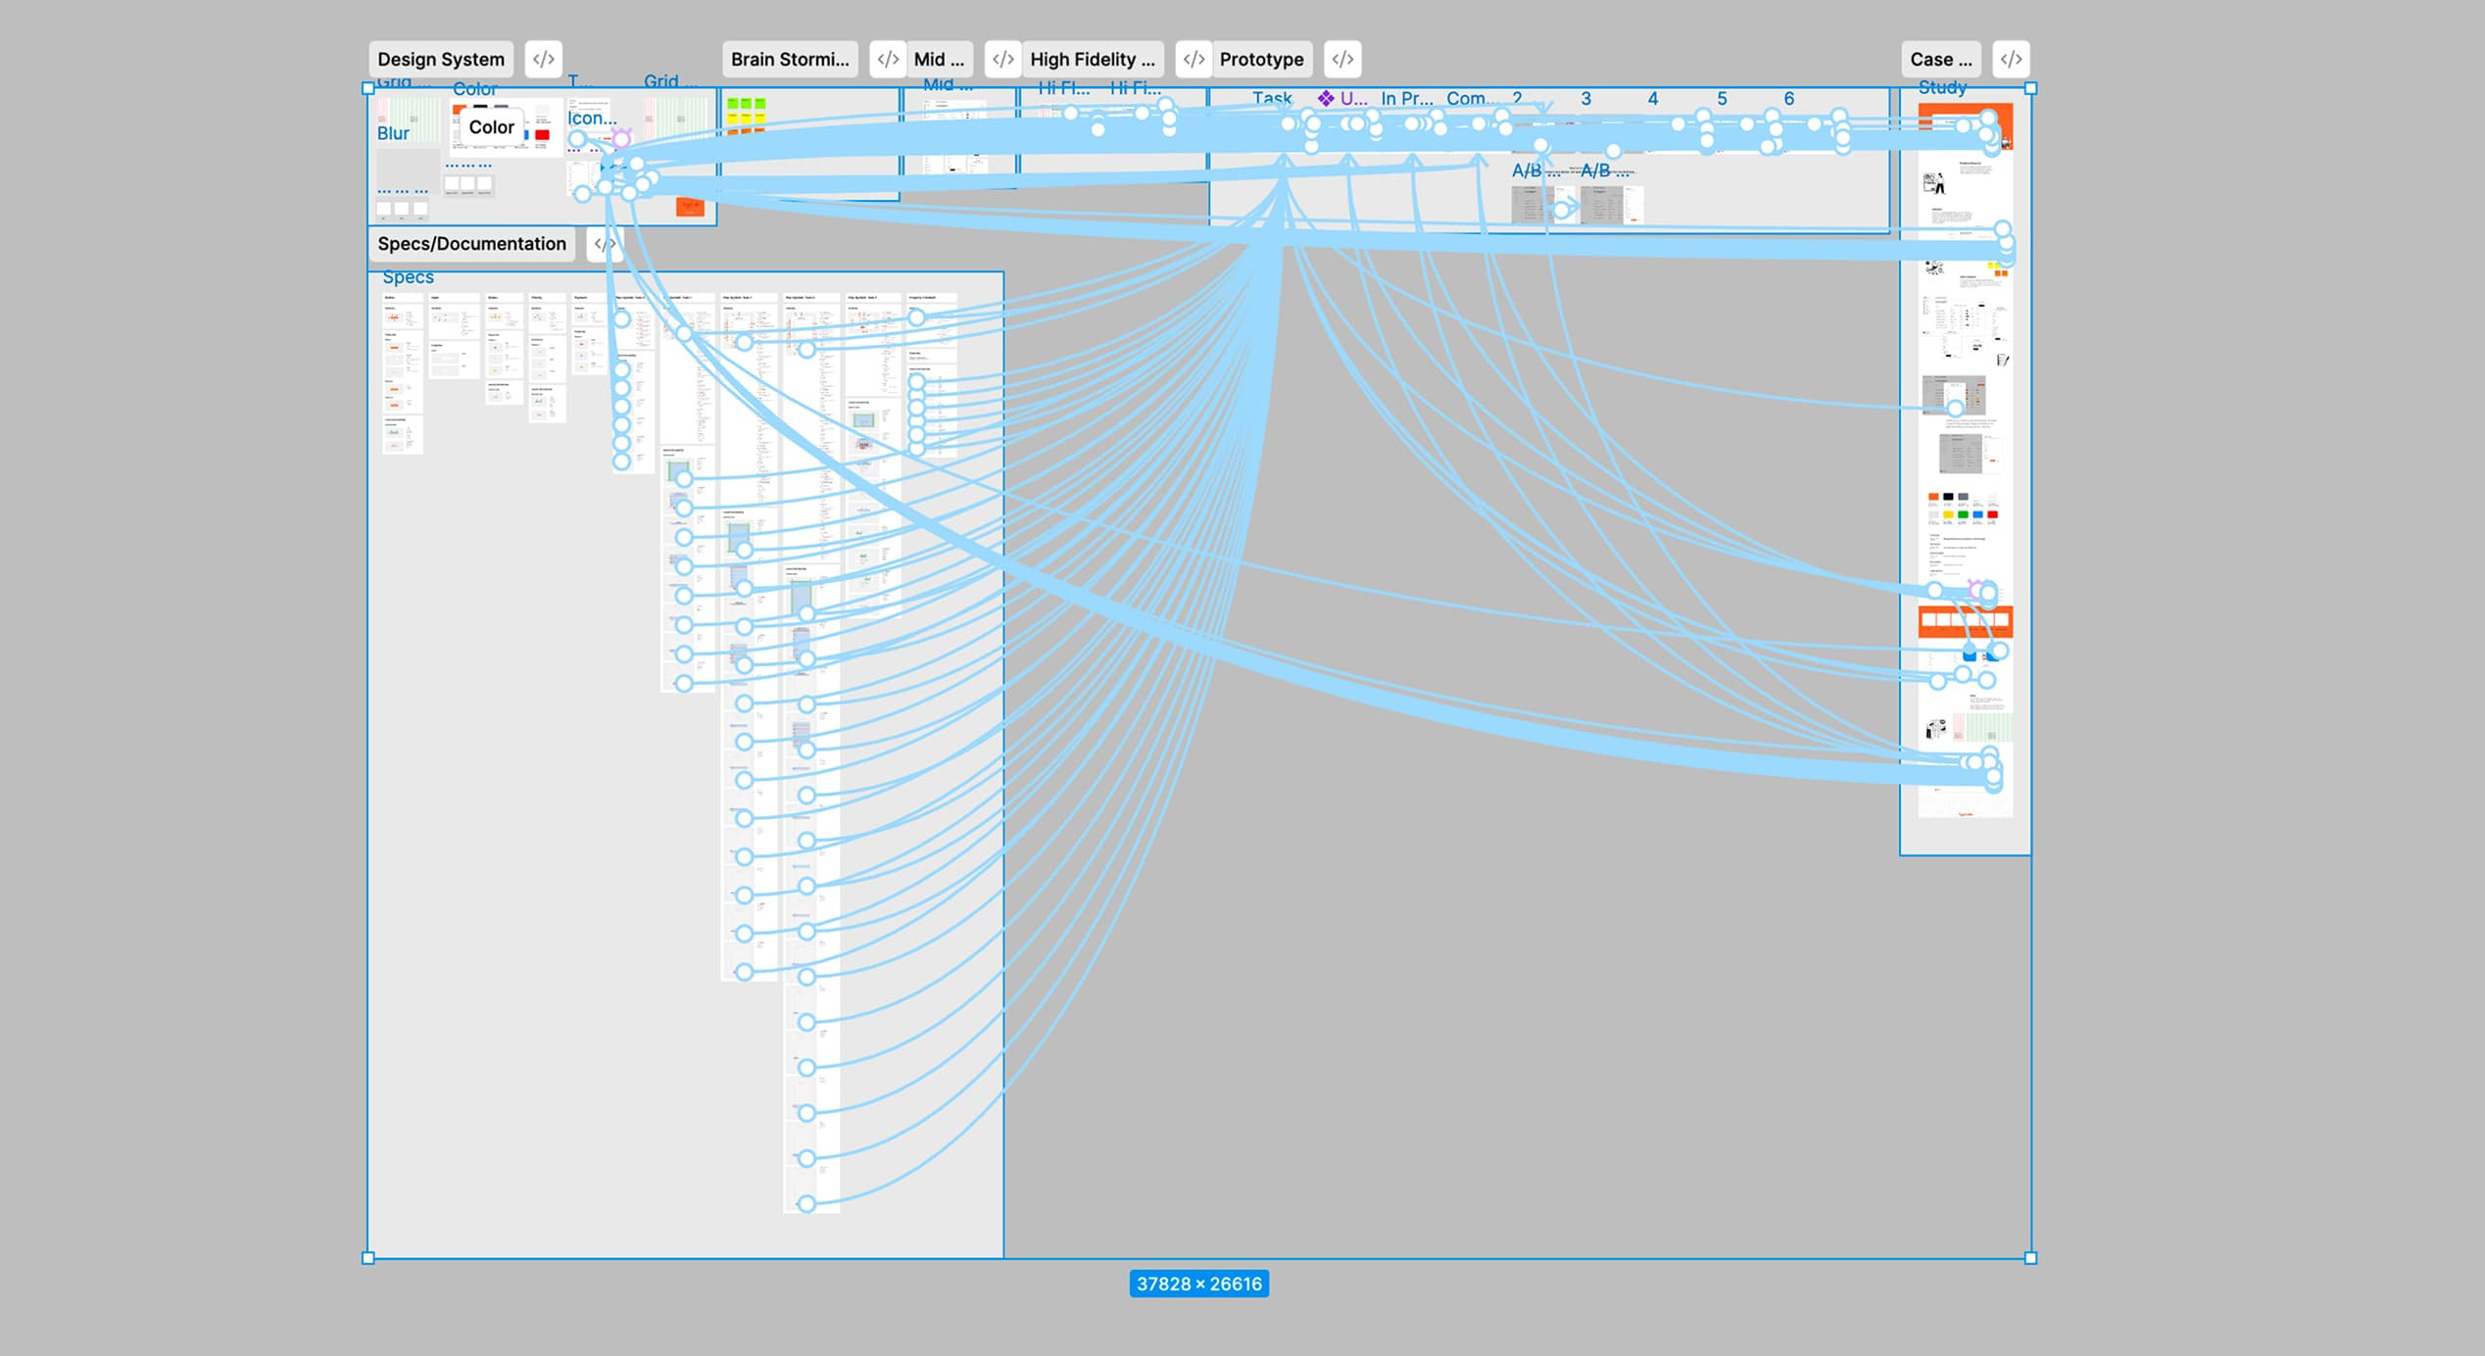This screenshot has height=1356, width=2485.
Task: Click the code icon beside the Design System section
Action: pos(542,58)
